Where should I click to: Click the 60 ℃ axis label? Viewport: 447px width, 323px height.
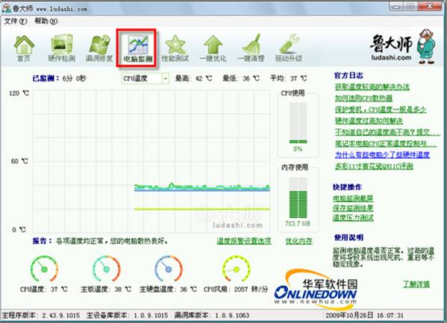(19, 161)
